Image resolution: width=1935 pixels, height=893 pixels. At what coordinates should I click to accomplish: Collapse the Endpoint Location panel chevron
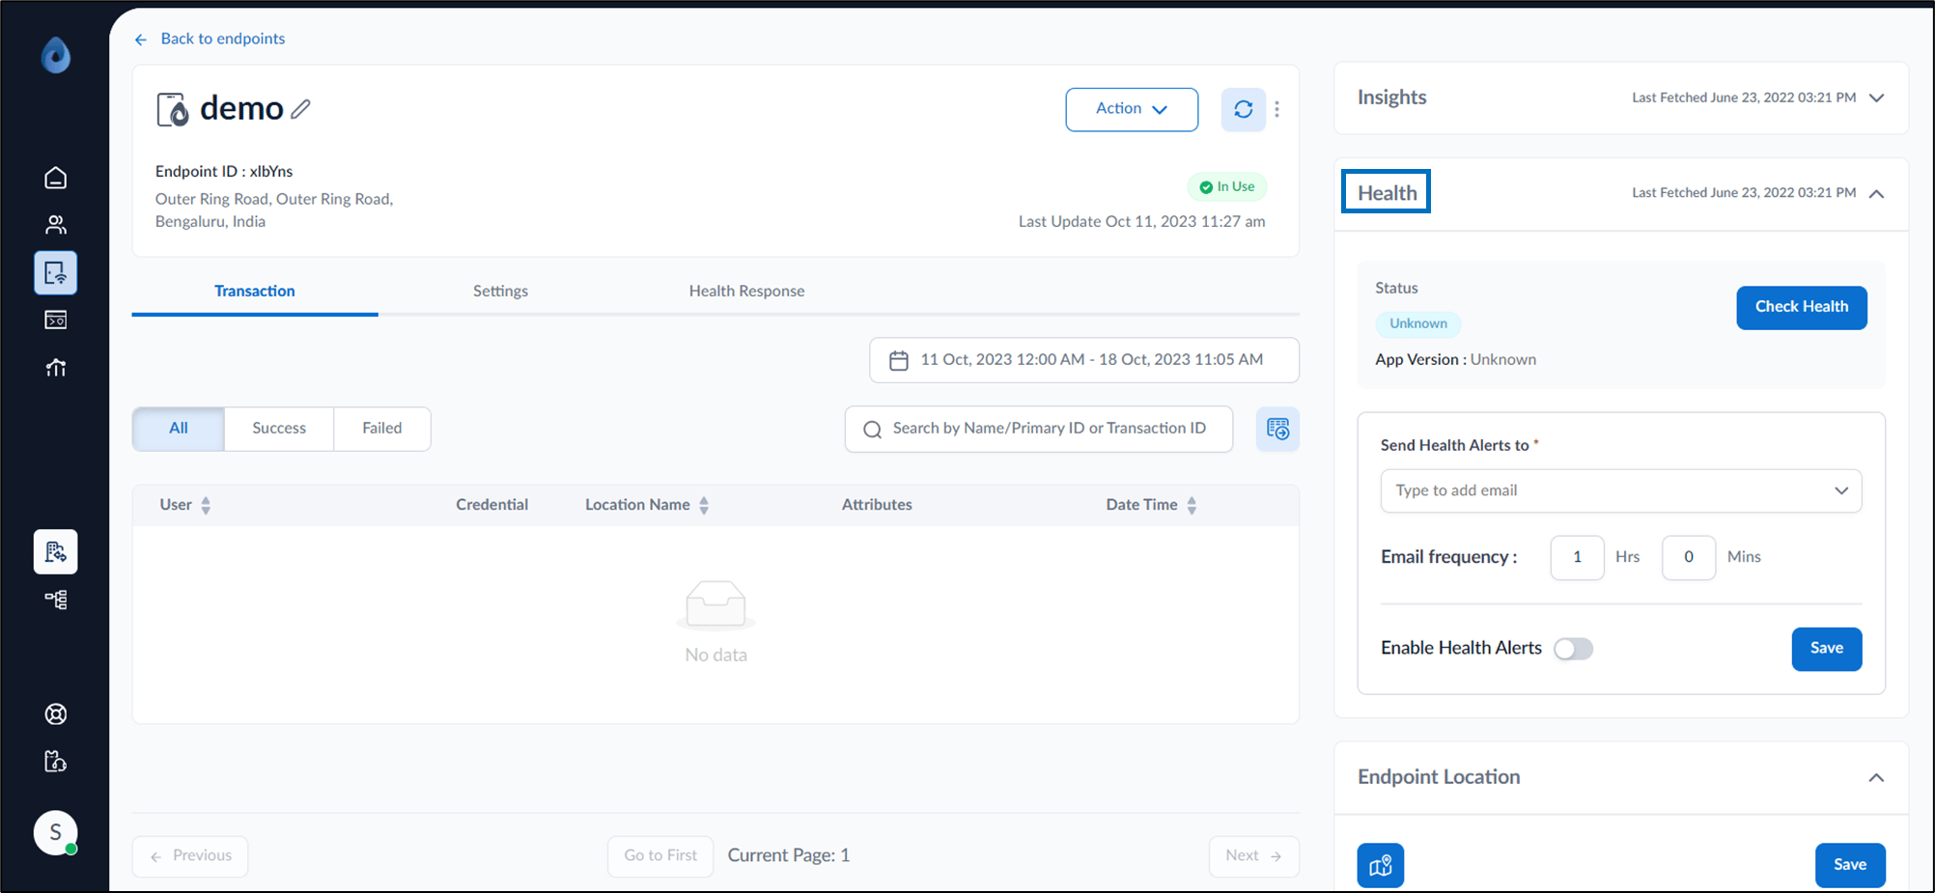pos(1876,778)
